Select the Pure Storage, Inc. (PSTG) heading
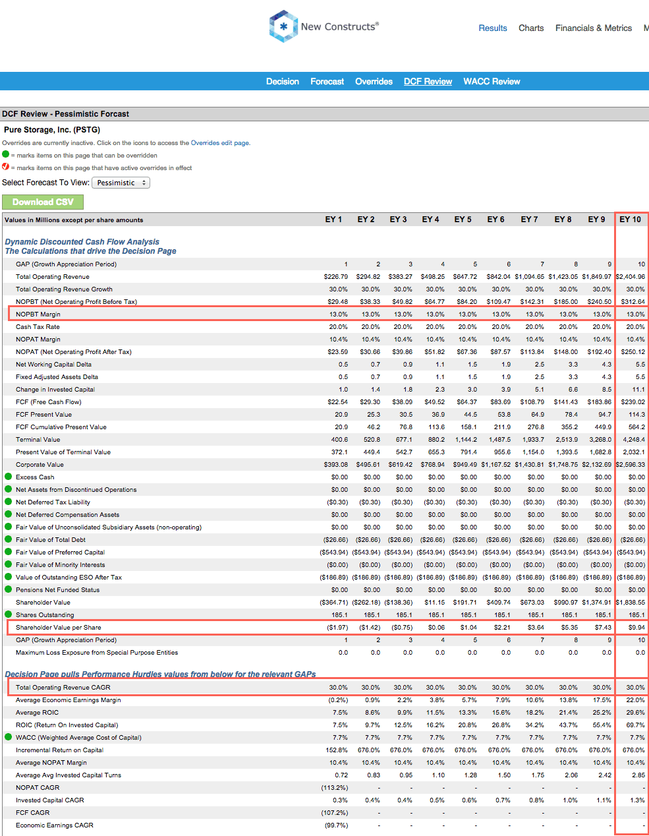649x836 pixels. [x=52, y=130]
